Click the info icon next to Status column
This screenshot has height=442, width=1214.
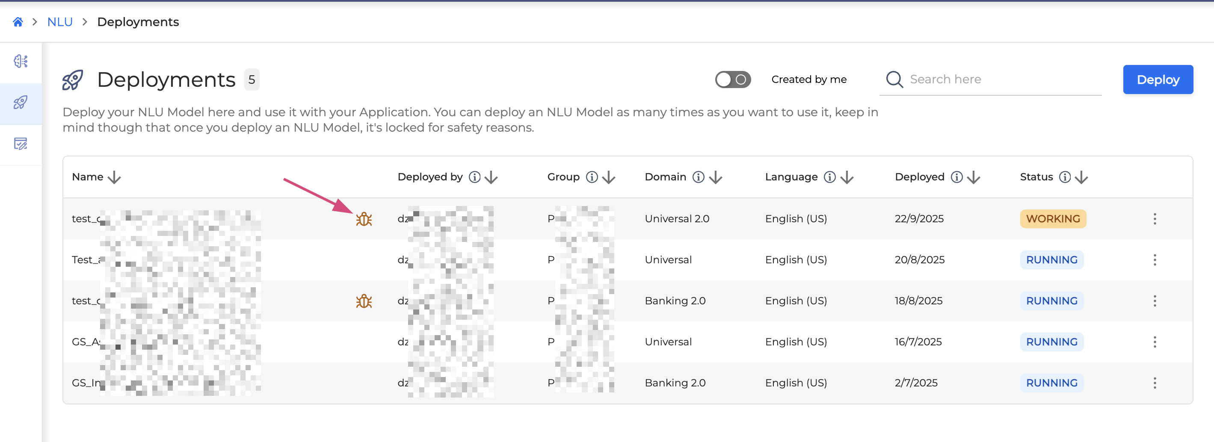1066,177
